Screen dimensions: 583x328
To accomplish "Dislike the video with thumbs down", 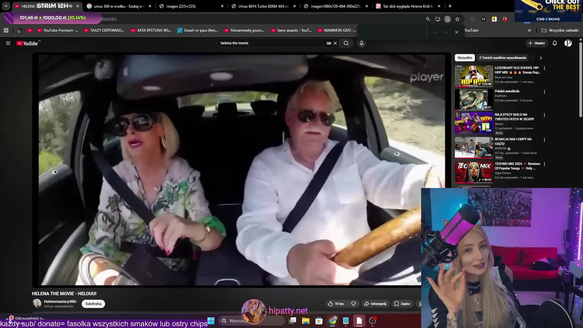I will [x=353, y=304].
